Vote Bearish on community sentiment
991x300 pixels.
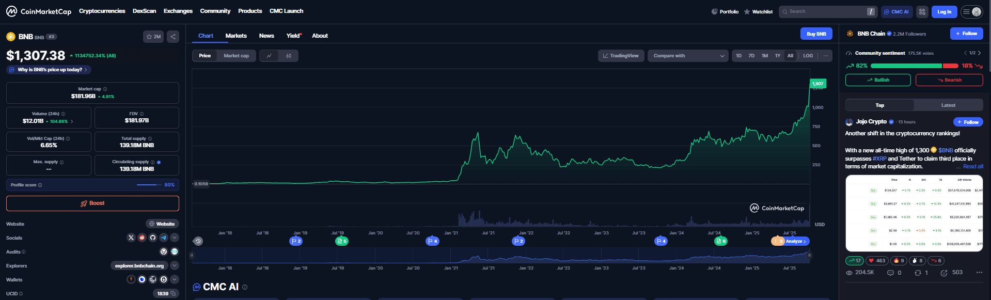pyautogui.click(x=949, y=80)
